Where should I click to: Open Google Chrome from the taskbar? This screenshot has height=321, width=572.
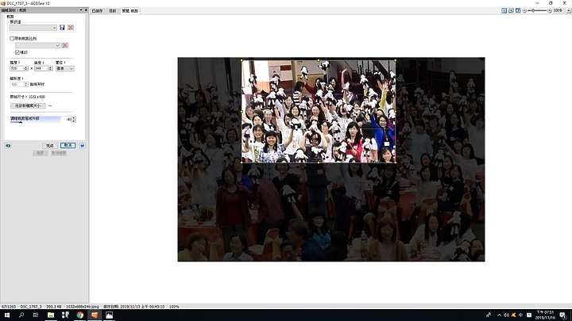click(x=80, y=315)
